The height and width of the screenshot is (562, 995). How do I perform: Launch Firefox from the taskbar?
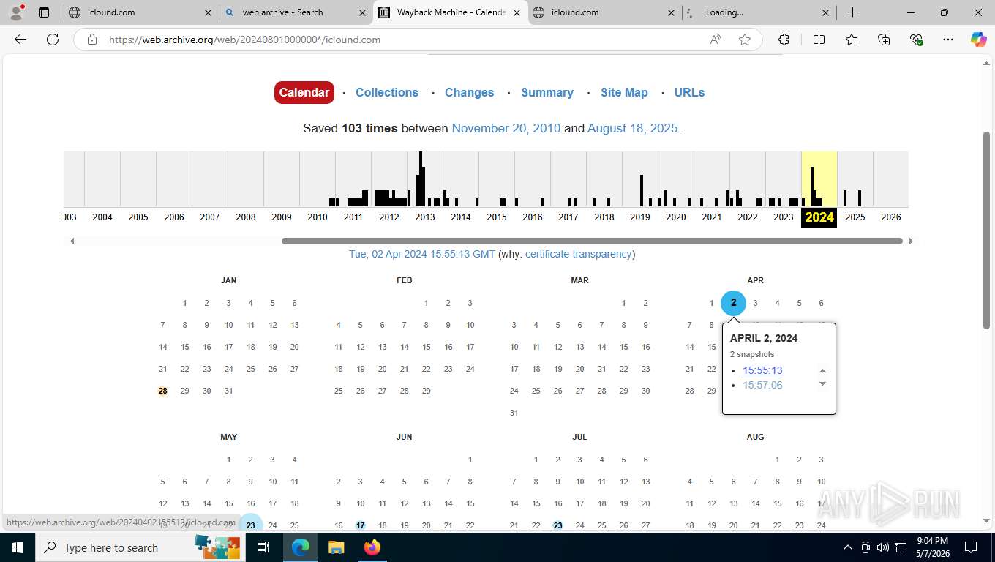click(x=372, y=547)
